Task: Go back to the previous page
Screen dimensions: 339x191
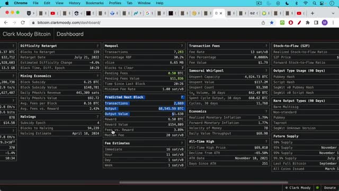Action: [x=6, y=22]
